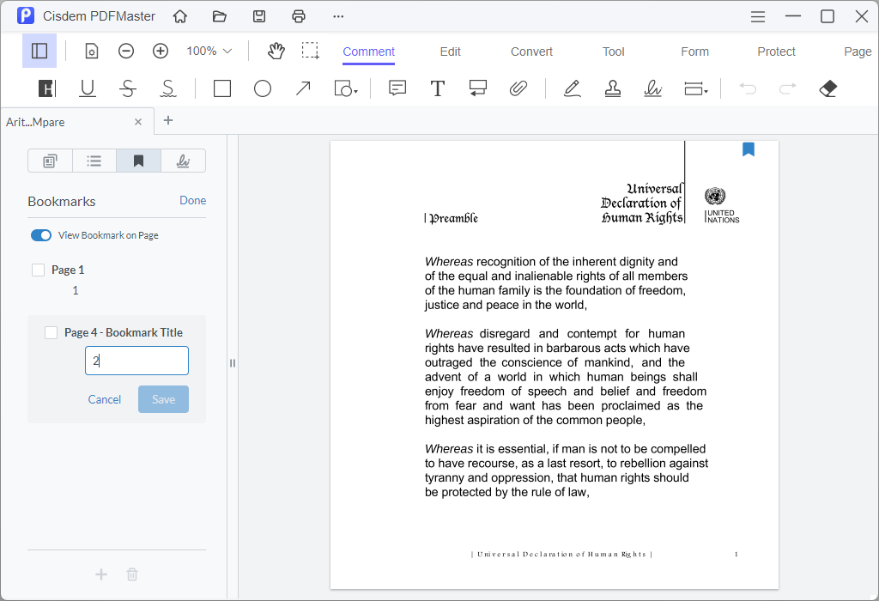Open the shape tool dropdown arrow
This screenshot has width=879, height=601.
(354, 93)
